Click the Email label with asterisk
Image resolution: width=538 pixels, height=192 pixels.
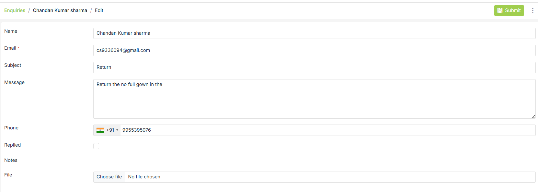point(10,48)
